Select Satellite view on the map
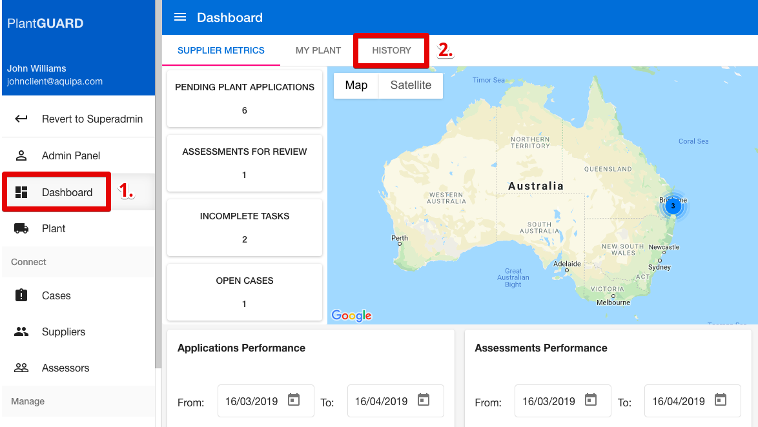This screenshot has height=427, width=758. click(411, 86)
